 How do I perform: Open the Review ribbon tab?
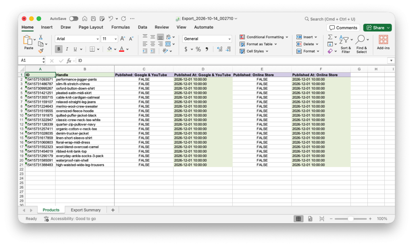click(x=162, y=27)
